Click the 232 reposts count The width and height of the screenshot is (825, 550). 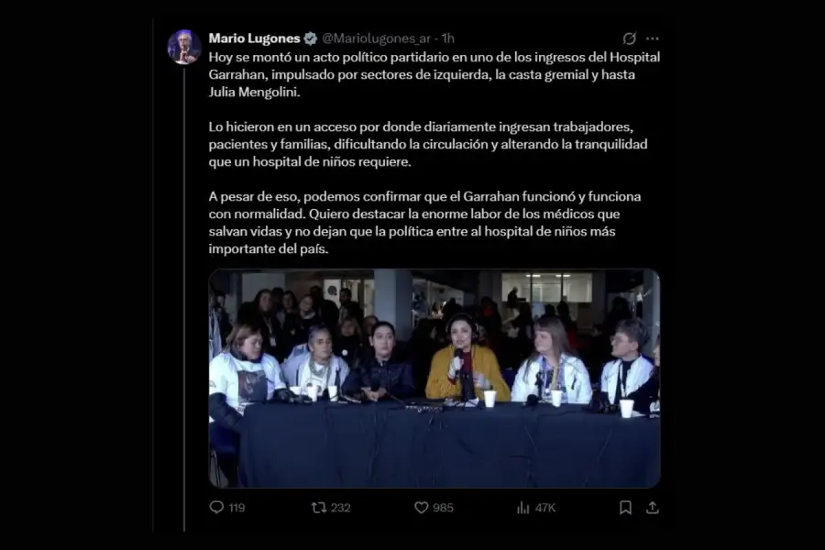(x=340, y=508)
